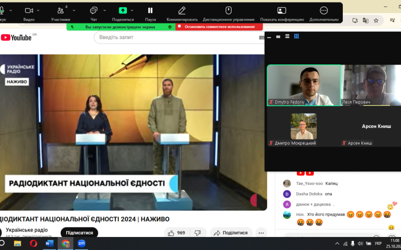Expand the Поделиться options arrow
The width and height of the screenshot is (401, 250).
click(132, 10)
